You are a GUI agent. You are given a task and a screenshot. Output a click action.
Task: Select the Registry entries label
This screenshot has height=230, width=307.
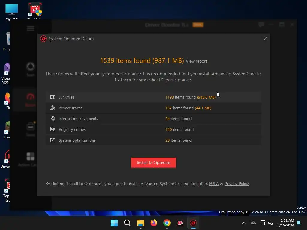tap(72, 129)
